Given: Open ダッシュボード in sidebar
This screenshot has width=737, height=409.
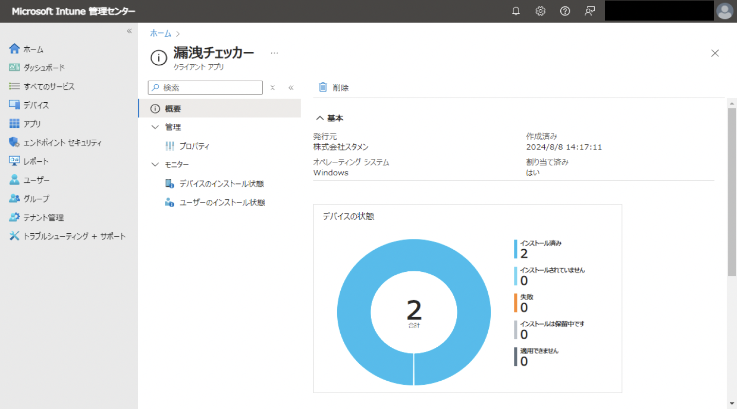Looking at the screenshot, I should (44, 68).
